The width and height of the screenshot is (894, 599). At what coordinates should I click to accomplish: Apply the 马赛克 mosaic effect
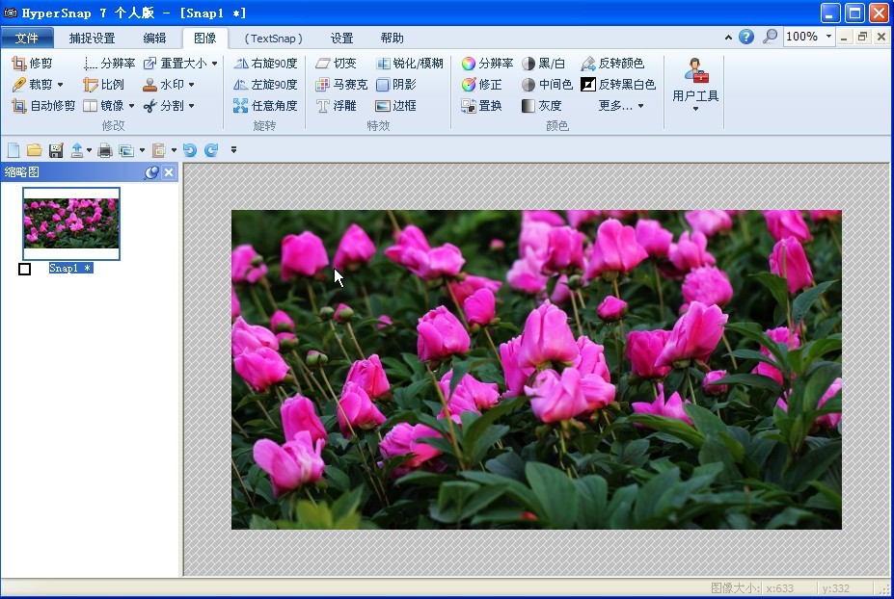click(341, 85)
